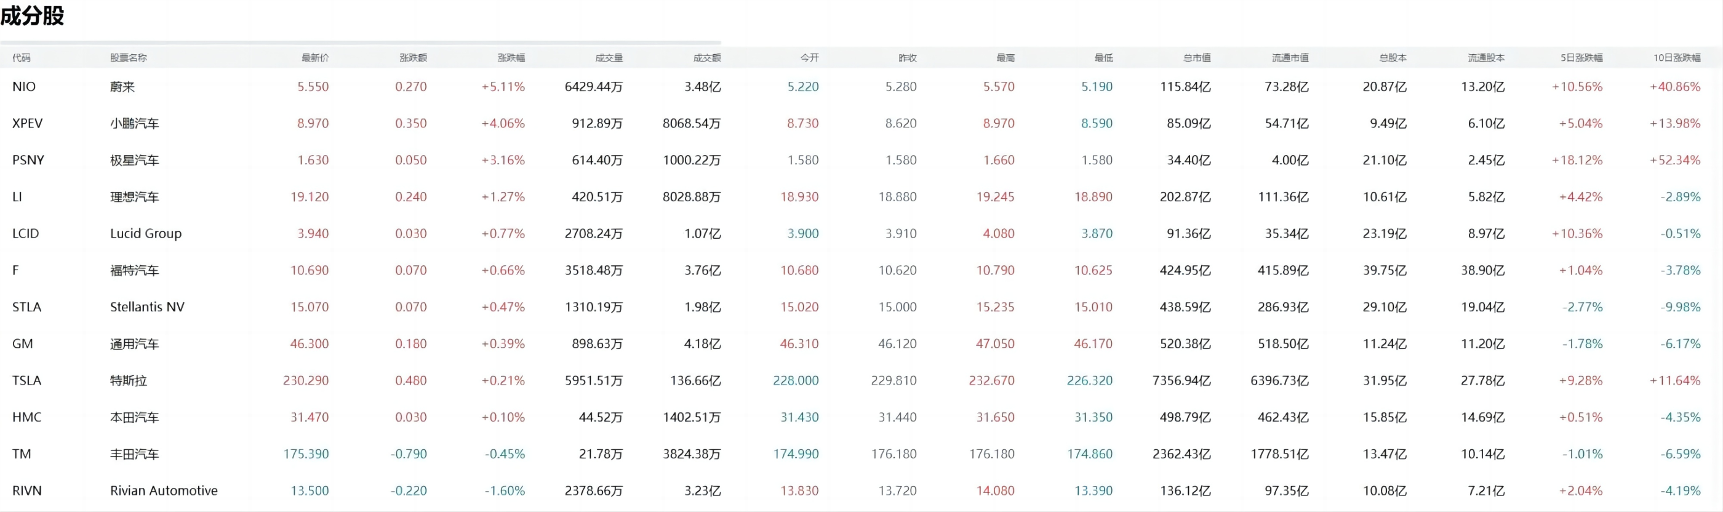
Task: Sort by 总股本 header
Action: point(1393,58)
